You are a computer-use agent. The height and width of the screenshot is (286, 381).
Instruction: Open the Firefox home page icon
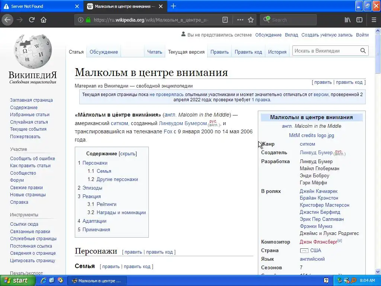click(x=44, y=20)
